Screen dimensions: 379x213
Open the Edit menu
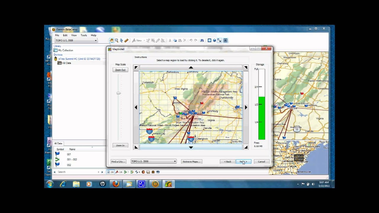pos(65,35)
